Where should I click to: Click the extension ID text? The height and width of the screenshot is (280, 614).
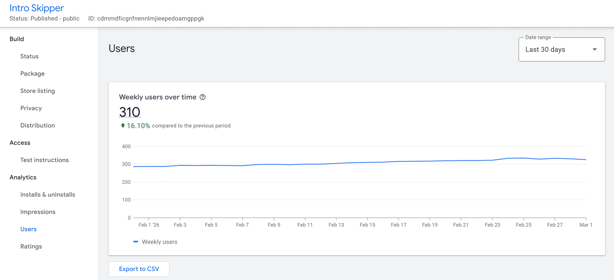coord(146,19)
